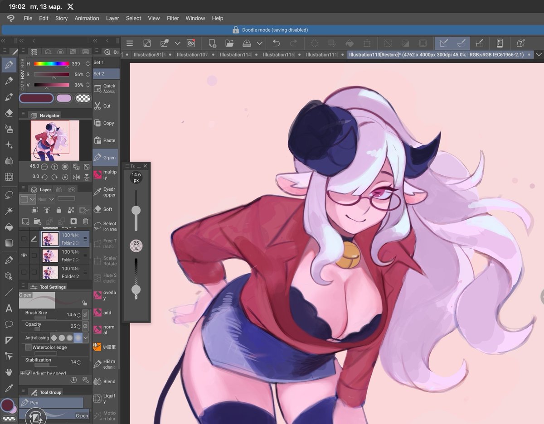Open anti-aliasing dropdown arrow

[x=86, y=337]
